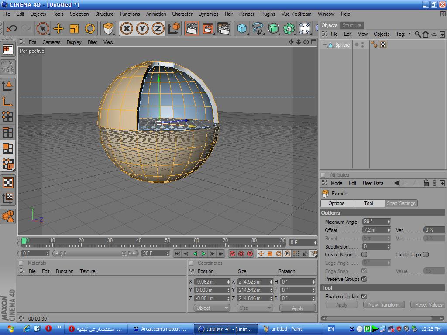Screen dimensions: 447x335
Task: Open the Render menu
Action: [247, 14]
